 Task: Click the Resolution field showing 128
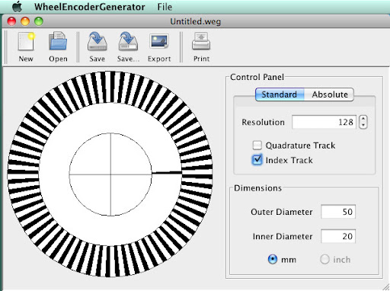tap(324, 122)
